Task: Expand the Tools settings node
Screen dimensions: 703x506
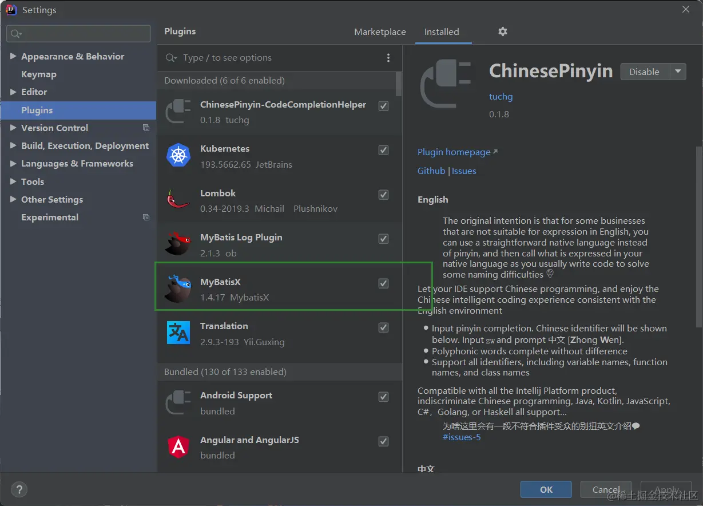Action: coord(13,181)
